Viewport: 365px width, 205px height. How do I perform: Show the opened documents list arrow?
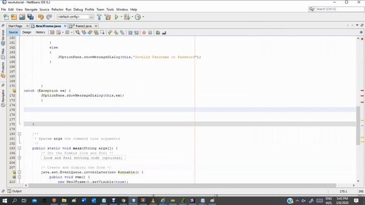[357, 25]
